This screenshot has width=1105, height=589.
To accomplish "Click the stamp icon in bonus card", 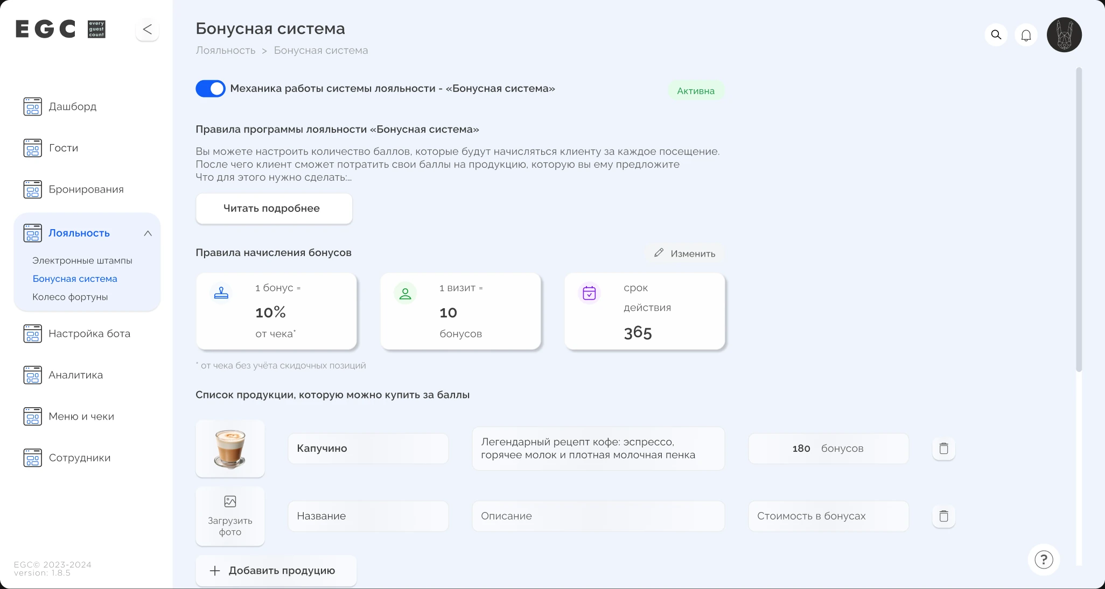I will pyautogui.click(x=221, y=293).
